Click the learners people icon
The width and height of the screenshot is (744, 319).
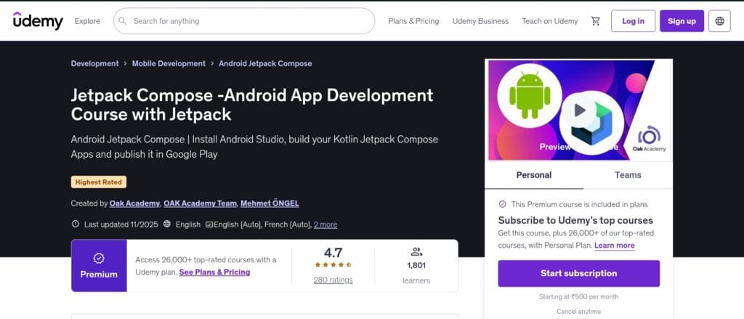click(x=416, y=252)
